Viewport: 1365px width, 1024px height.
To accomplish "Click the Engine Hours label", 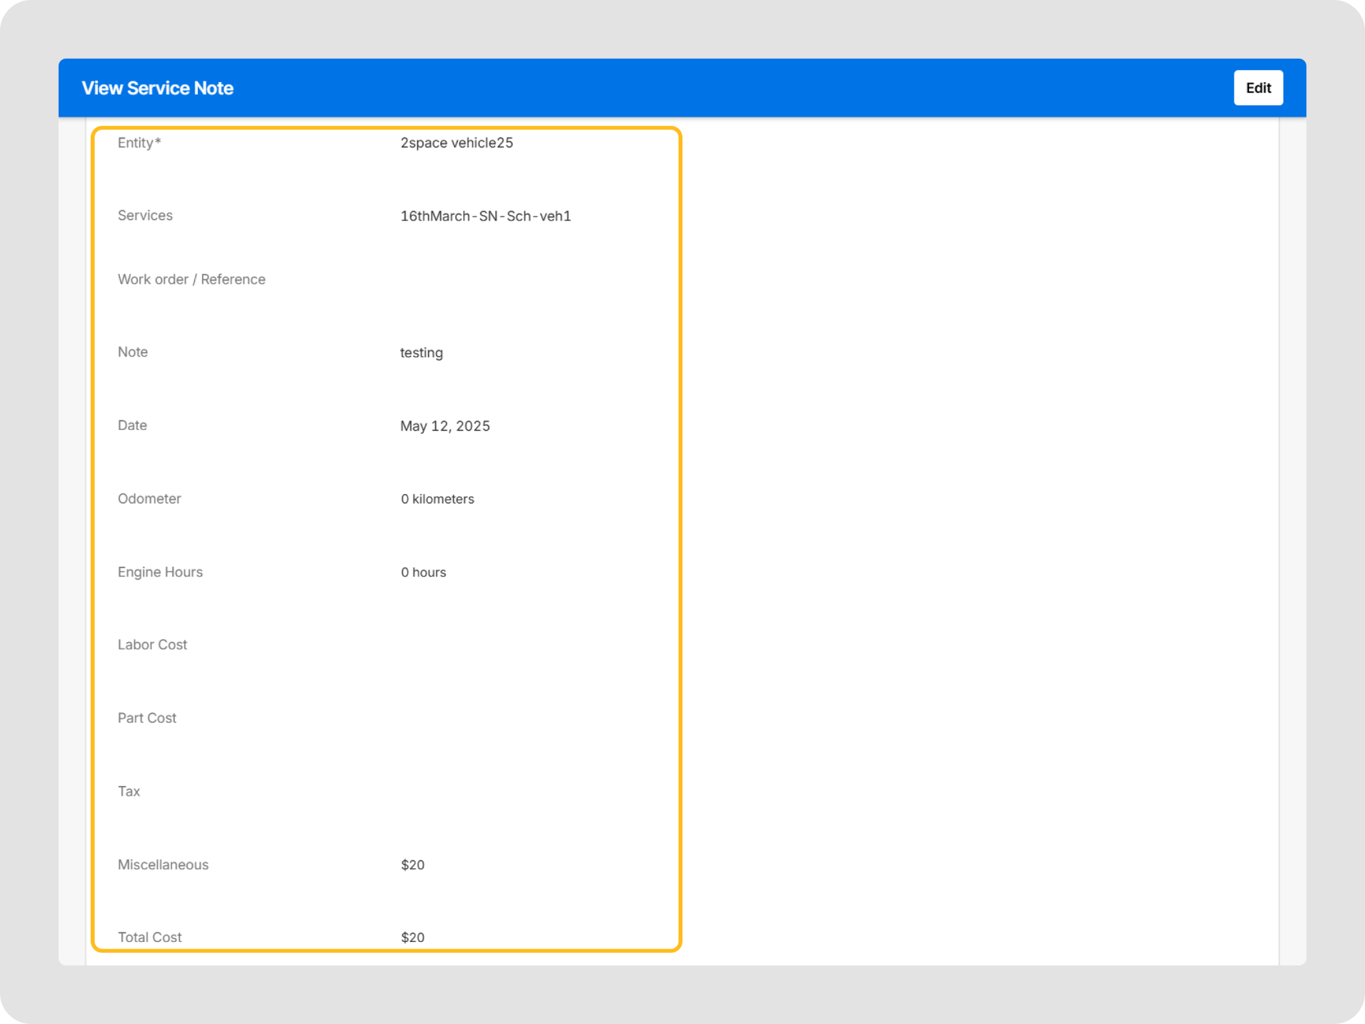I will (160, 572).
